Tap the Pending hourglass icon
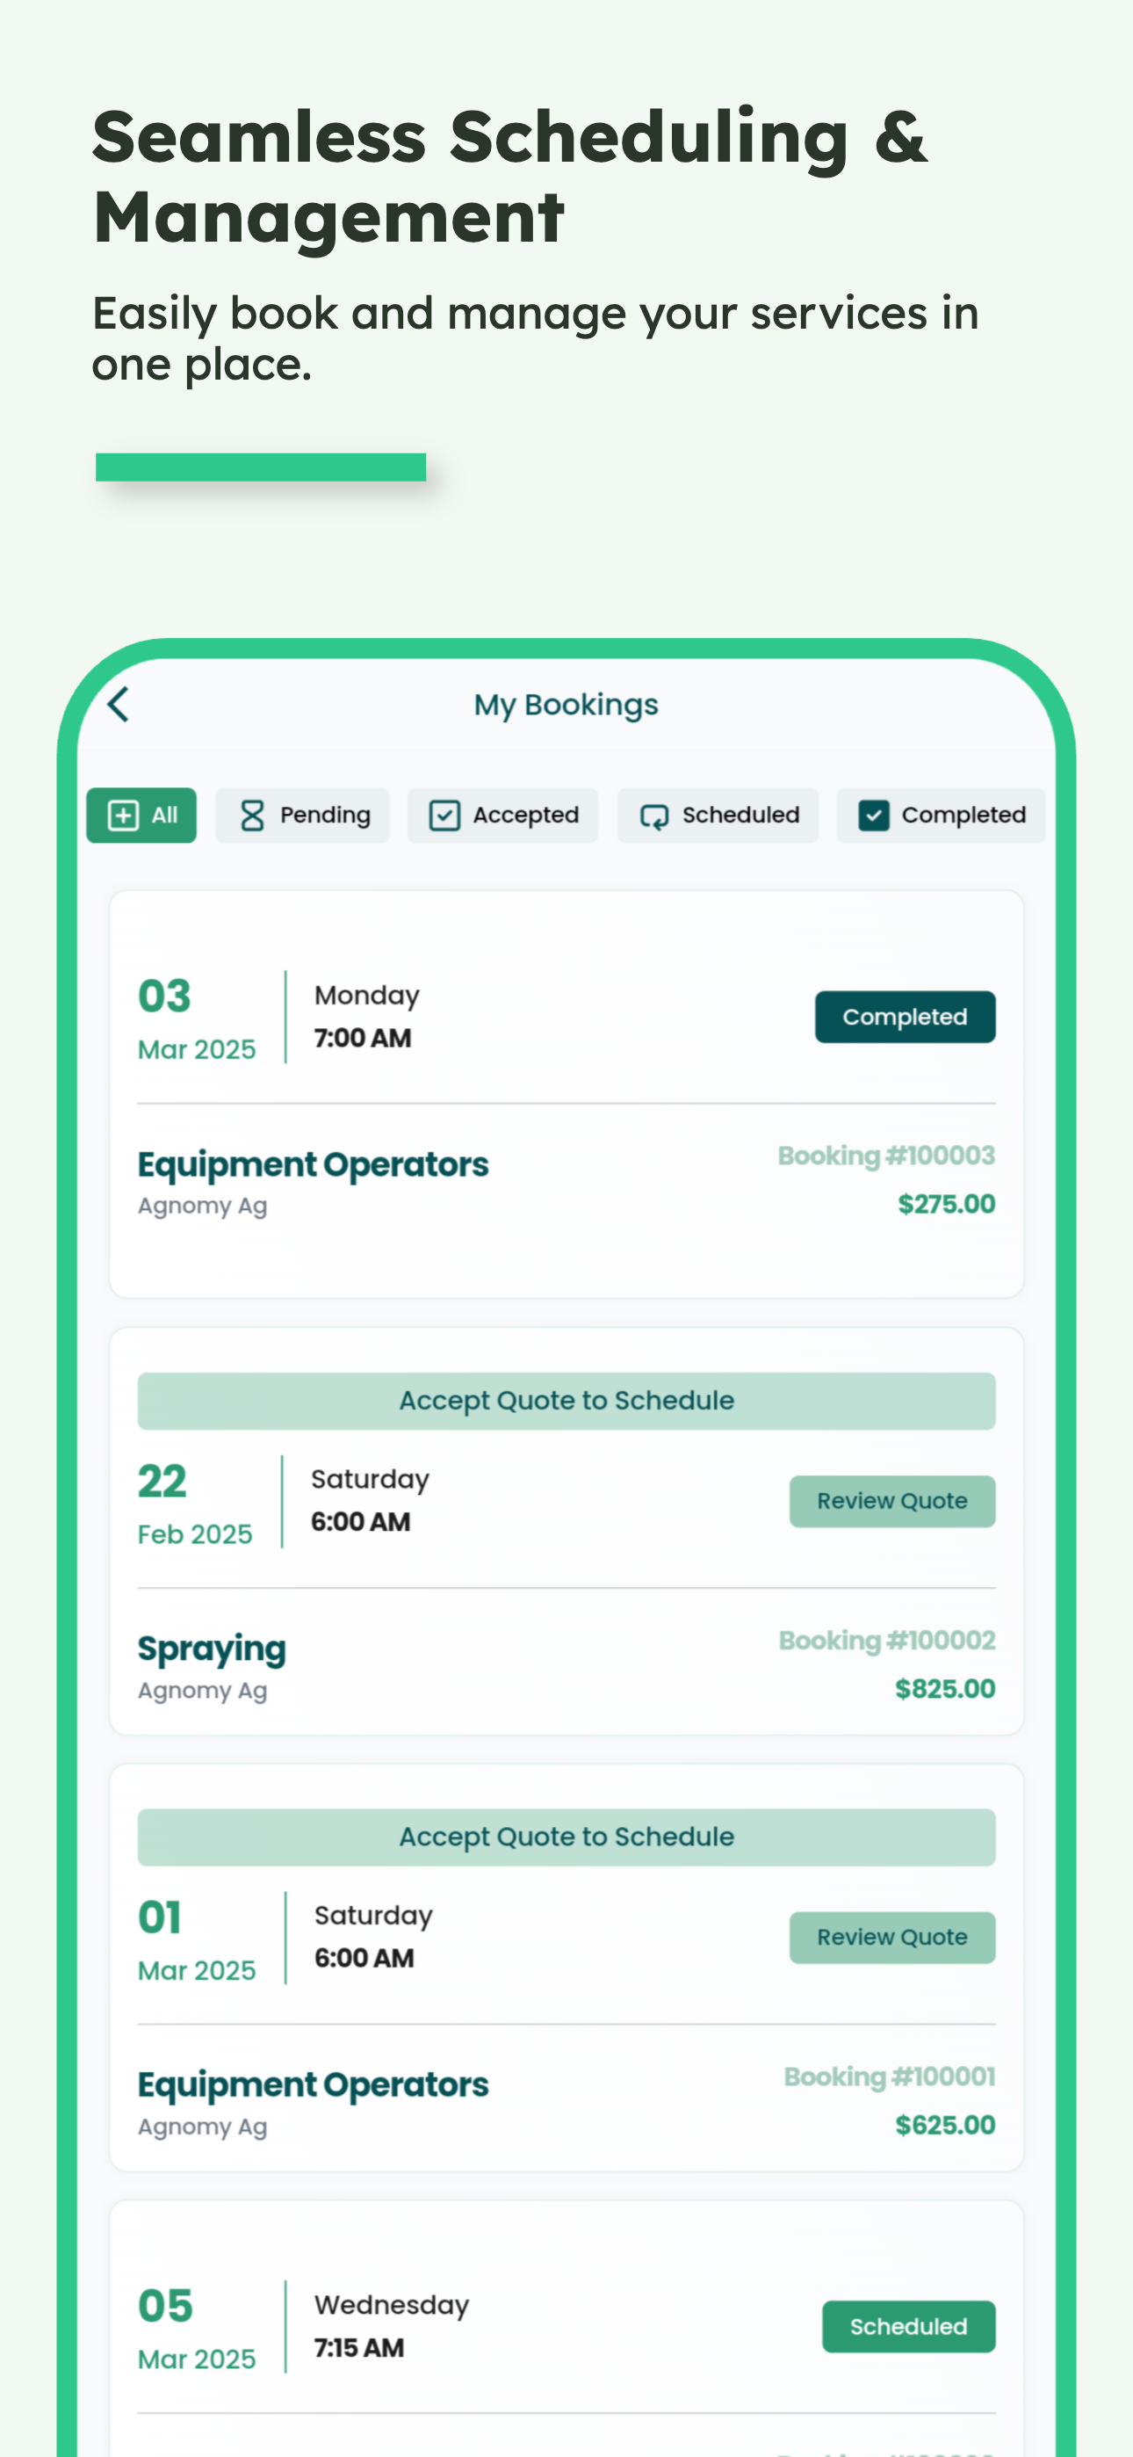1133x2457 pixels. (x=252, y=815)
